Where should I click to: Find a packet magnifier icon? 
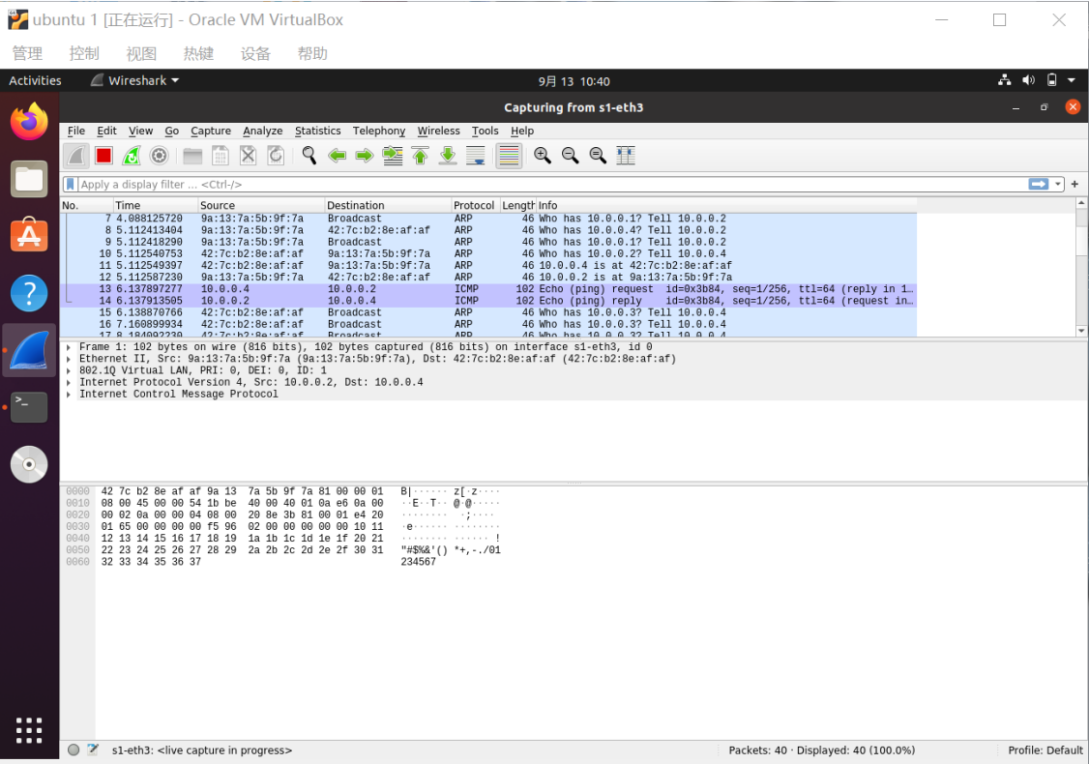[x=309, y=156]
